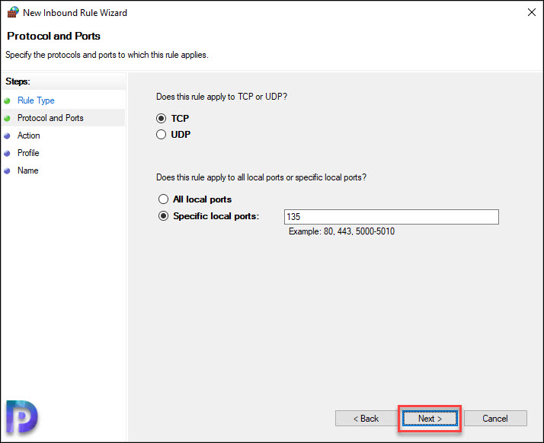Choose the All local ports option
The height and width of the screenshot is (443, 544).
(163, 199)
